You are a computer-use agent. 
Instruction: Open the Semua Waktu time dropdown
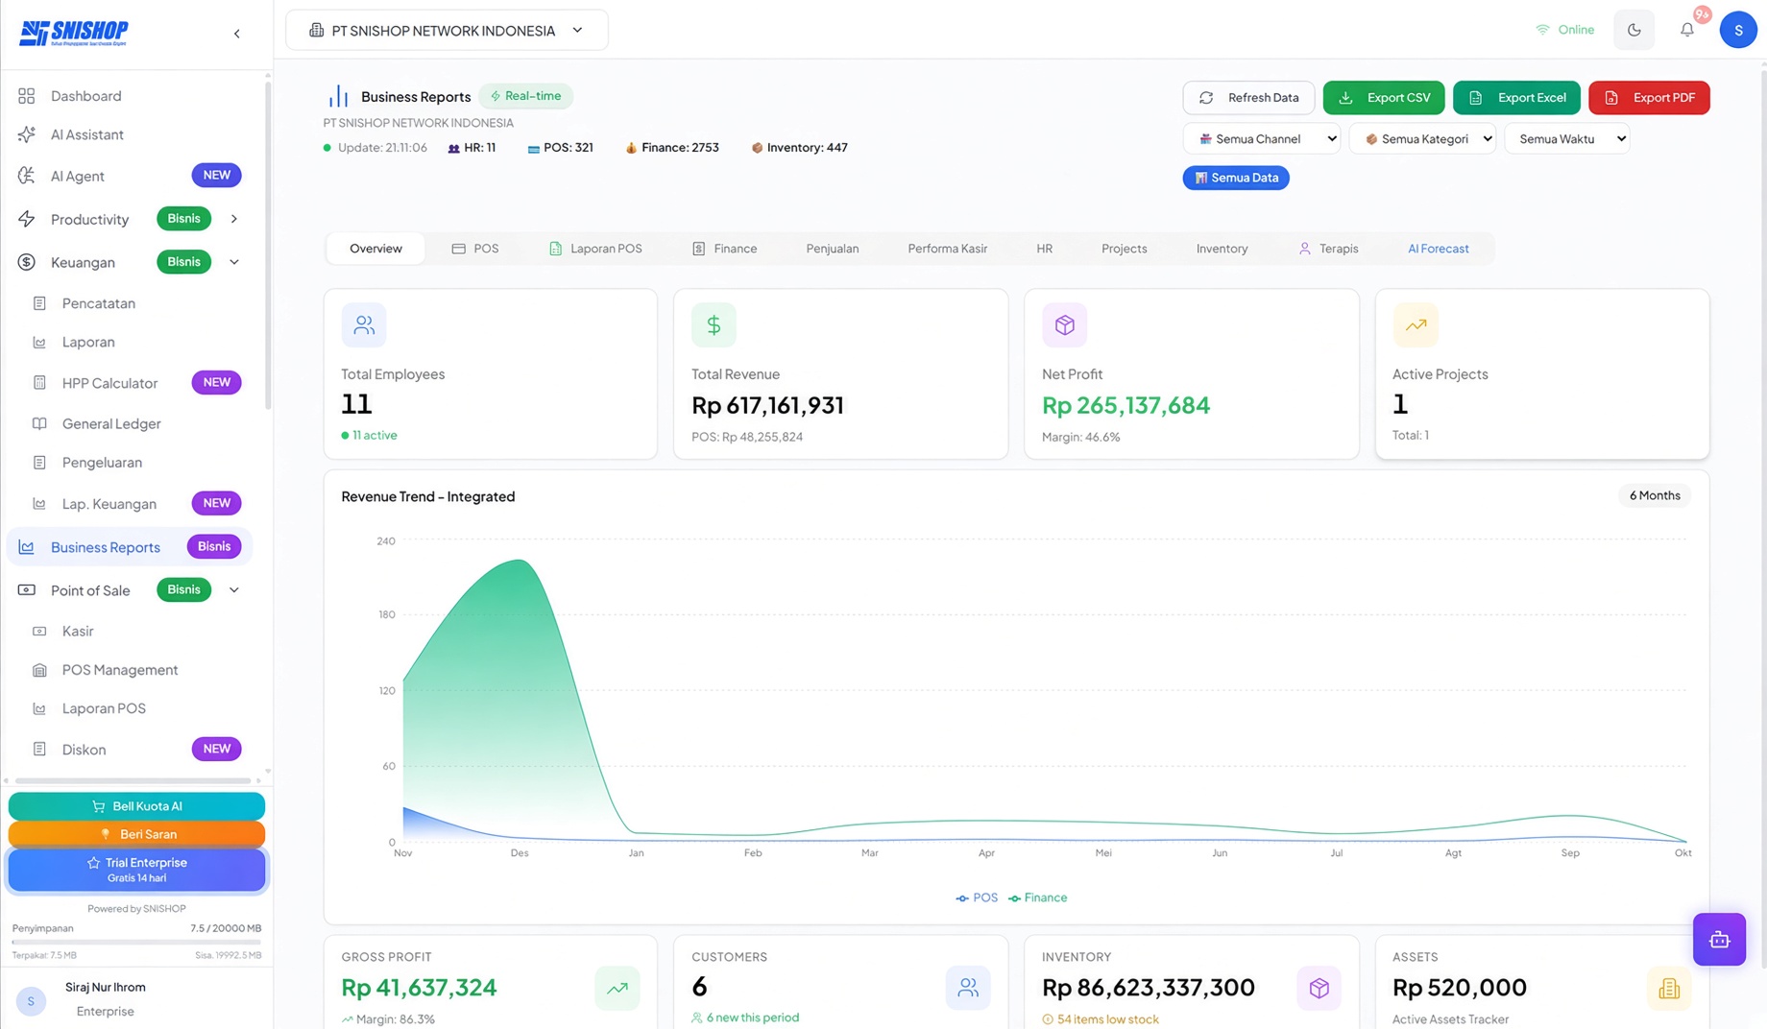click(1567, 139)
